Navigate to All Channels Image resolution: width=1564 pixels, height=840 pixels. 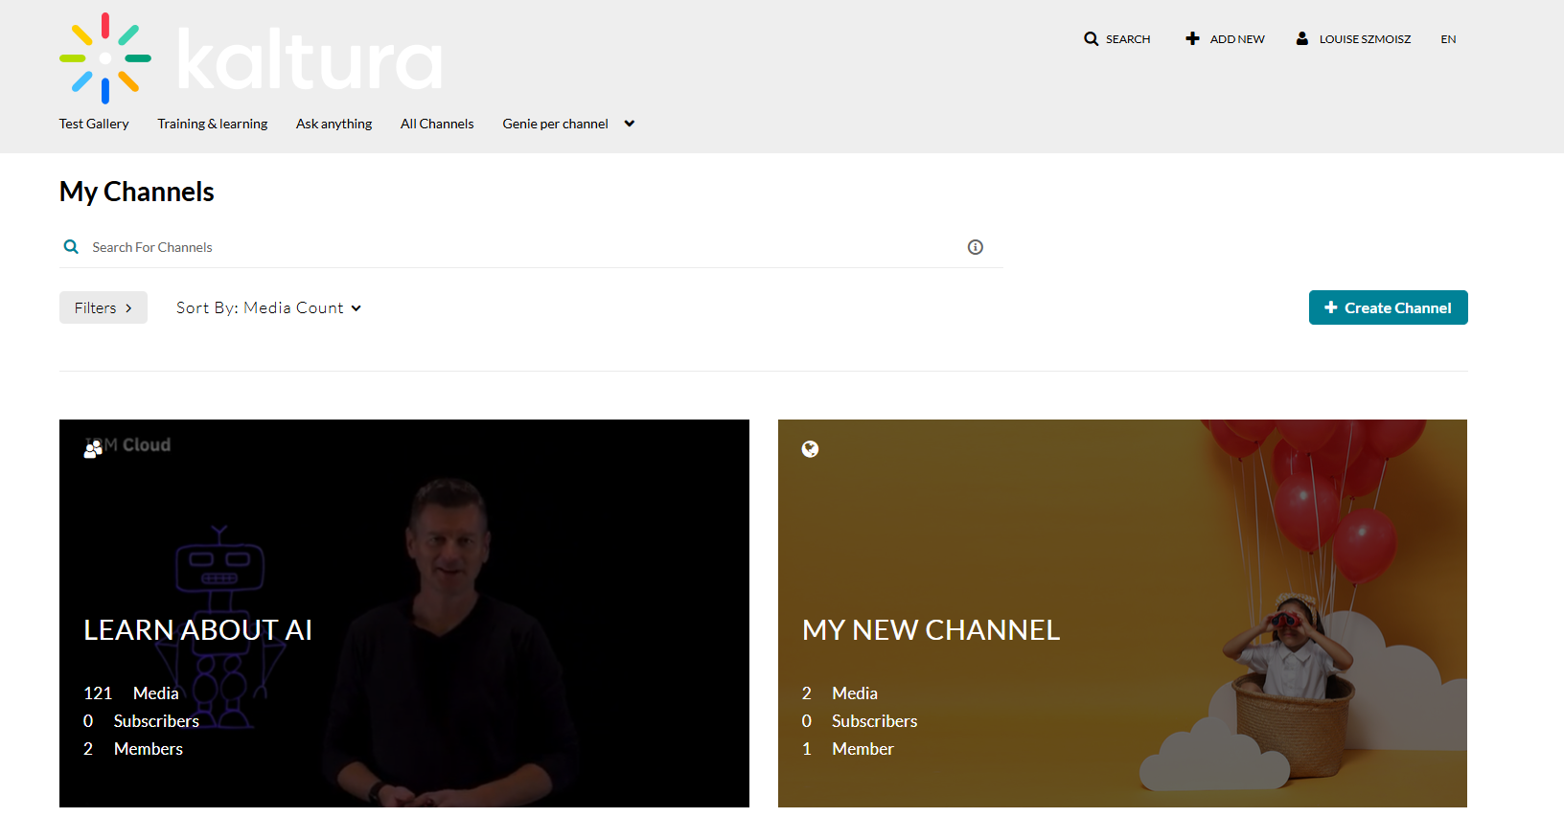coord(437,124)
